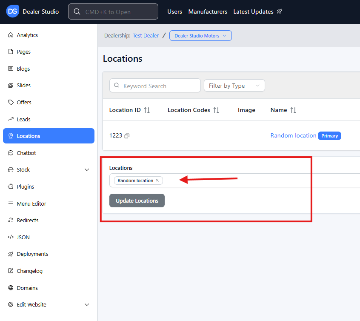Click the rocket icon next to Latest Updates
The width and height of the screenshot is (360, 321).
click(x=280, y=11)
